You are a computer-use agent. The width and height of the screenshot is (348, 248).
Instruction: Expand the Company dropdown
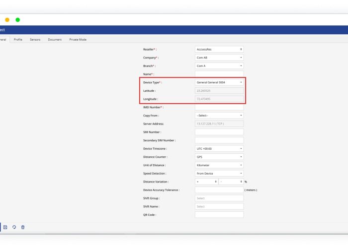219,58
